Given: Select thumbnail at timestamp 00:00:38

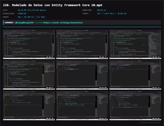Looking at the screenshot, I should pyautogui.click(x=135, y=44).
